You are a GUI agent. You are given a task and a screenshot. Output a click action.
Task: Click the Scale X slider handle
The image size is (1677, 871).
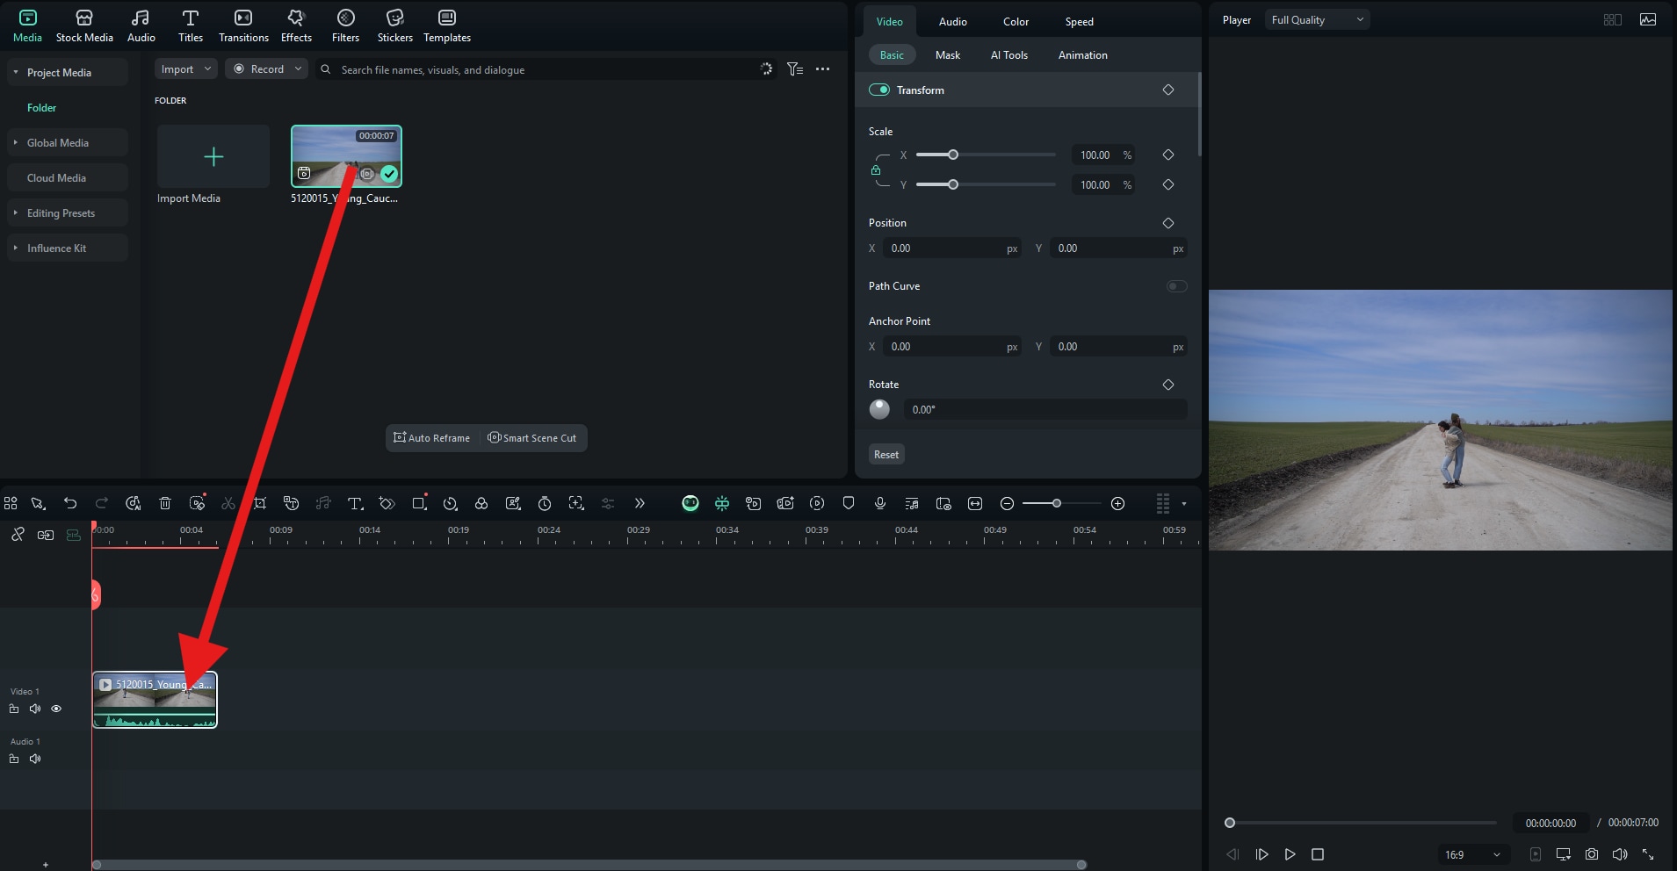point(953,155)
